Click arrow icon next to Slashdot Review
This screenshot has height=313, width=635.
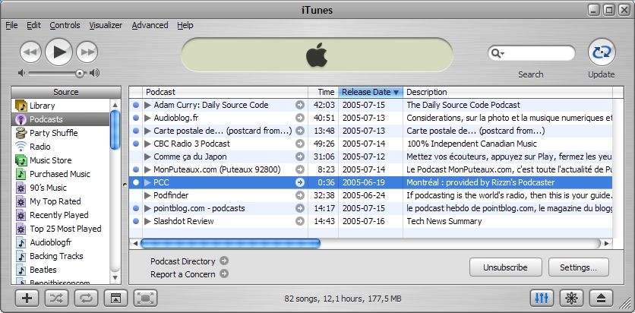point(300,222)
